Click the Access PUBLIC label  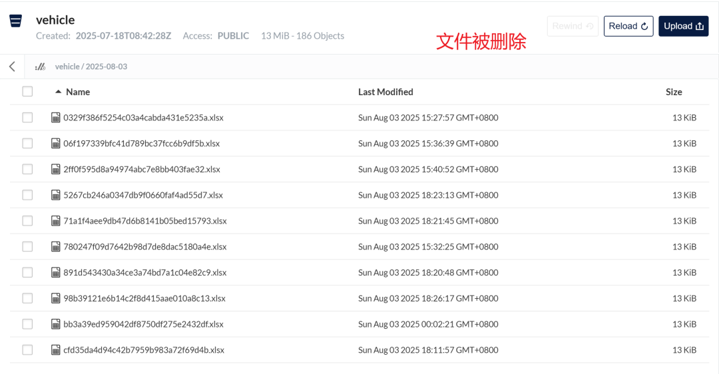pos(216,36)
